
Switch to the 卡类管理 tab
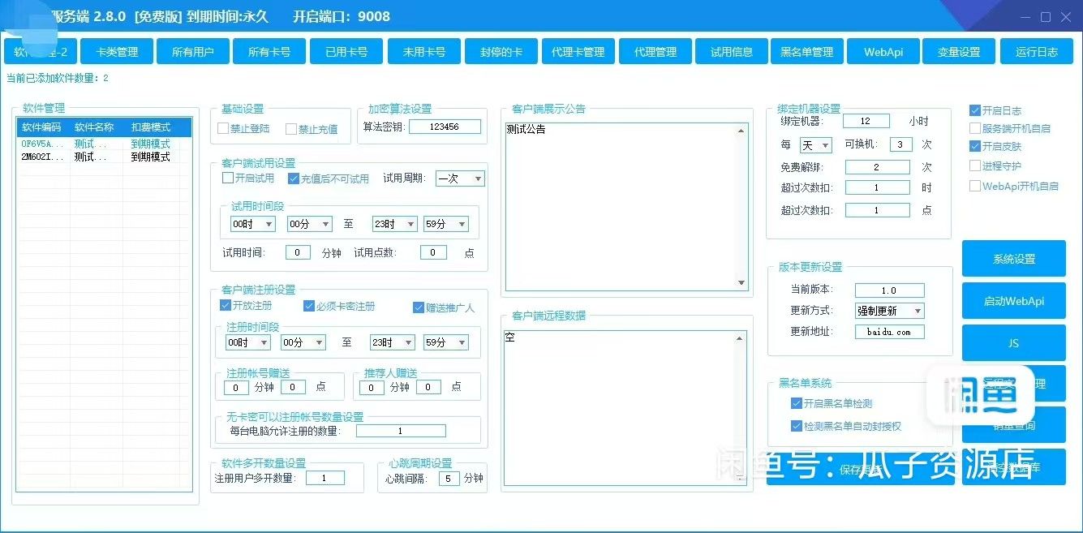click(x=116, y=50)
